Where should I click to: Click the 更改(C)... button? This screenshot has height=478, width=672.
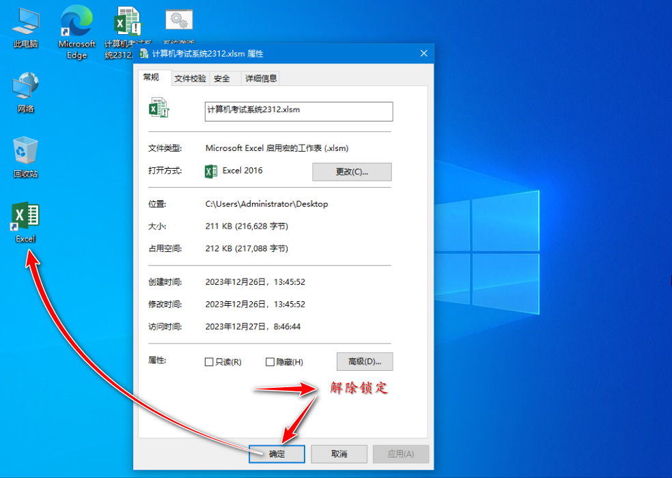click(x=352, y=172)
